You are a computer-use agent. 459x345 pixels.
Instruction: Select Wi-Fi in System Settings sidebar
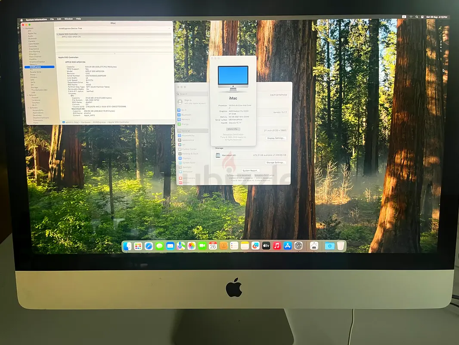[x=184, y=110]
